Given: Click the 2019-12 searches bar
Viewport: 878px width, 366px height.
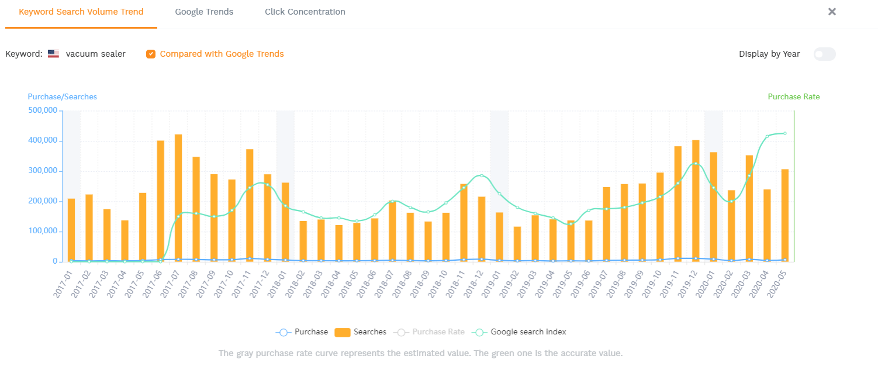Looking at the screenshot, I should click(696, 201).
